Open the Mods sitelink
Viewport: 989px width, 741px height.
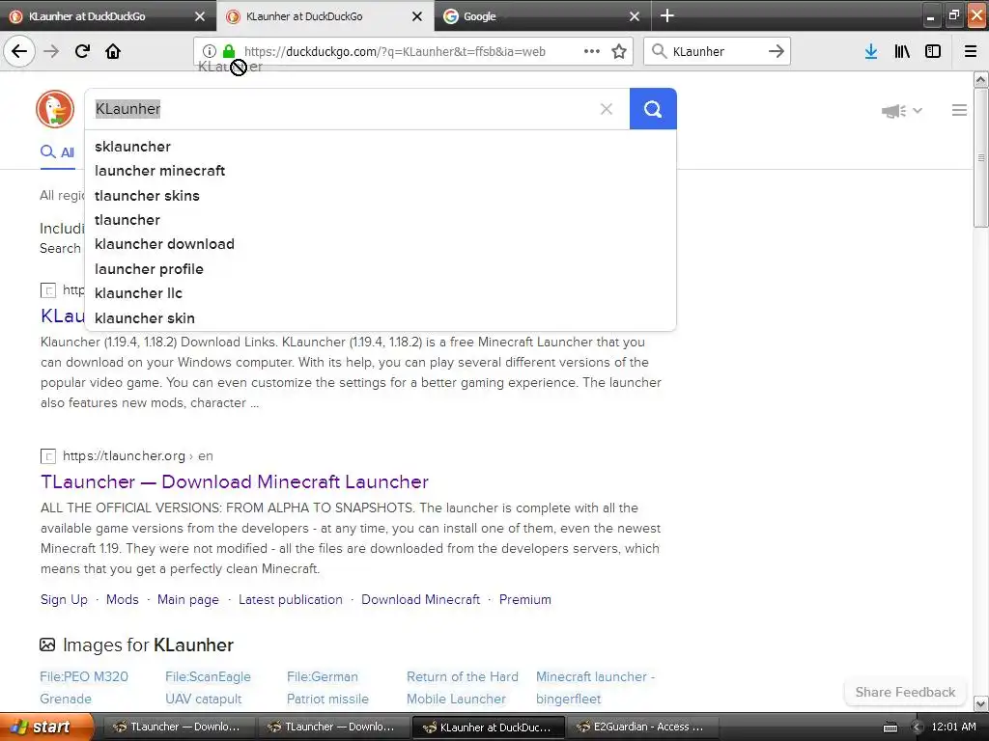(123, 599)
